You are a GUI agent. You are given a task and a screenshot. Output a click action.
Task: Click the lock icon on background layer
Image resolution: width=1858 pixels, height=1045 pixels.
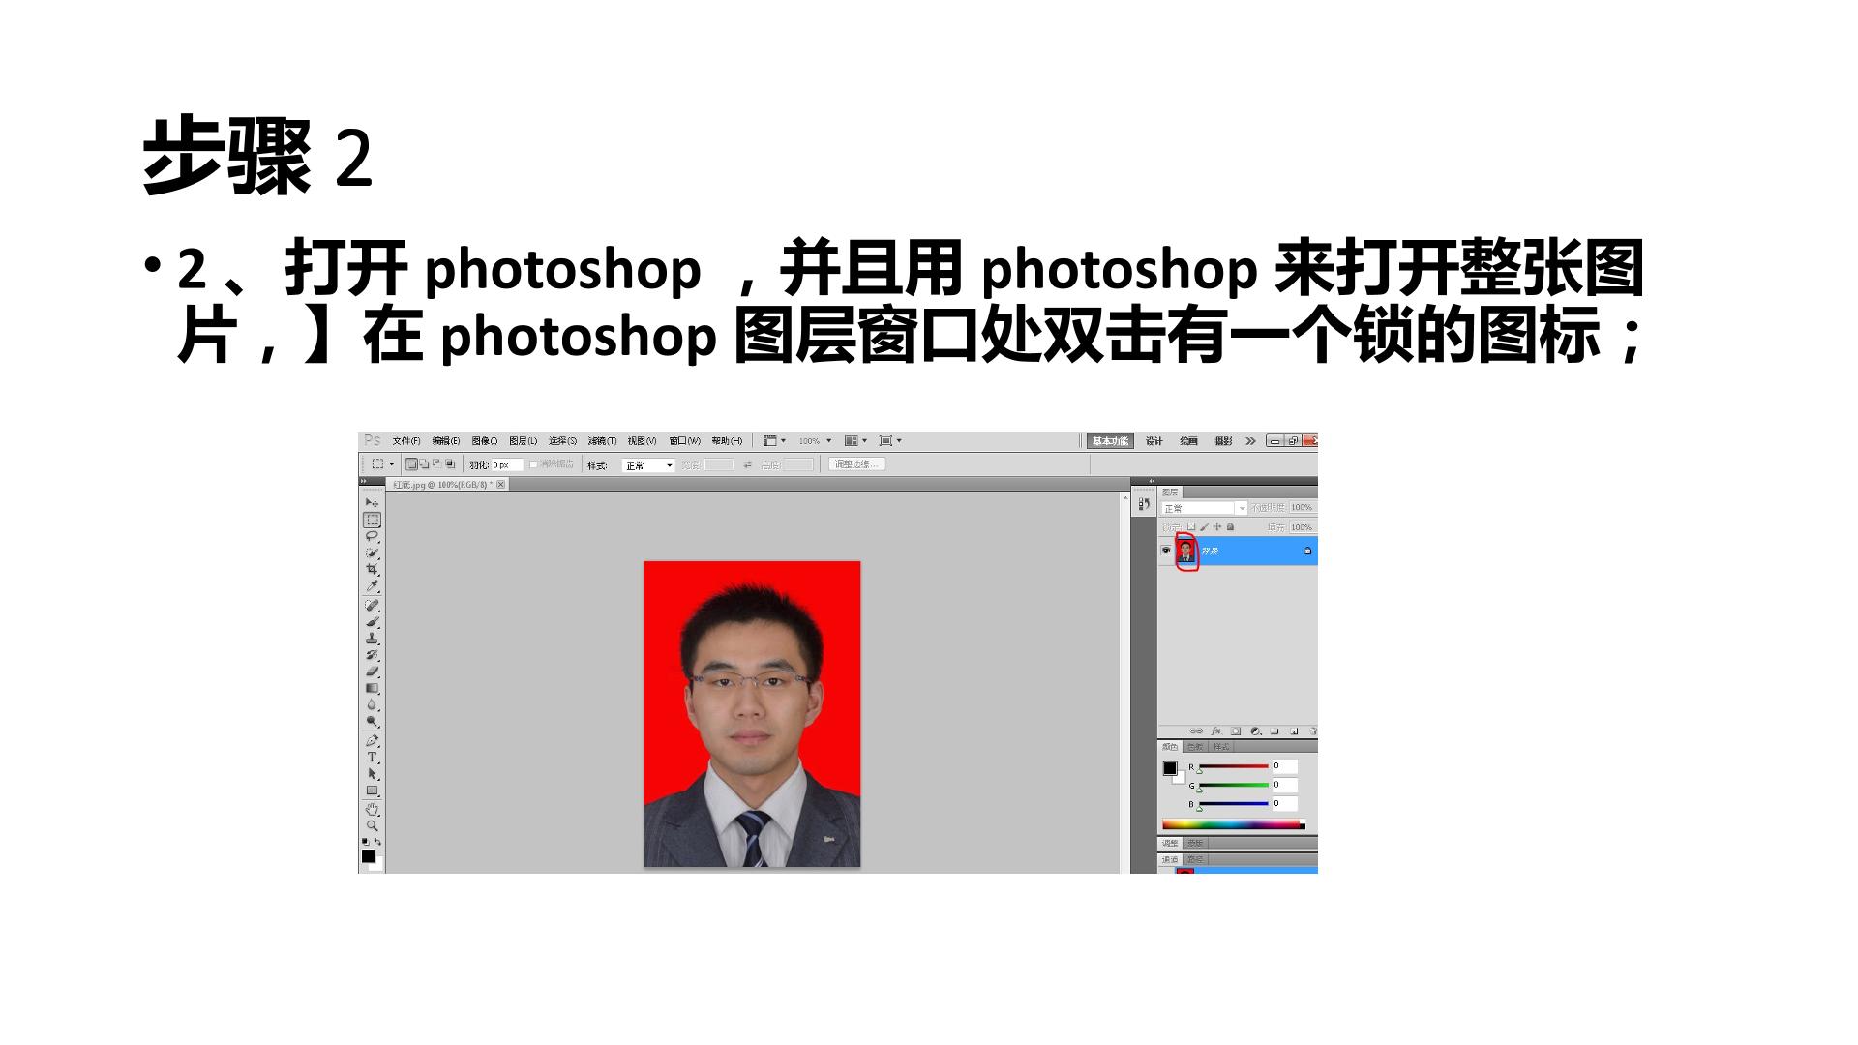click(1307, 551)
